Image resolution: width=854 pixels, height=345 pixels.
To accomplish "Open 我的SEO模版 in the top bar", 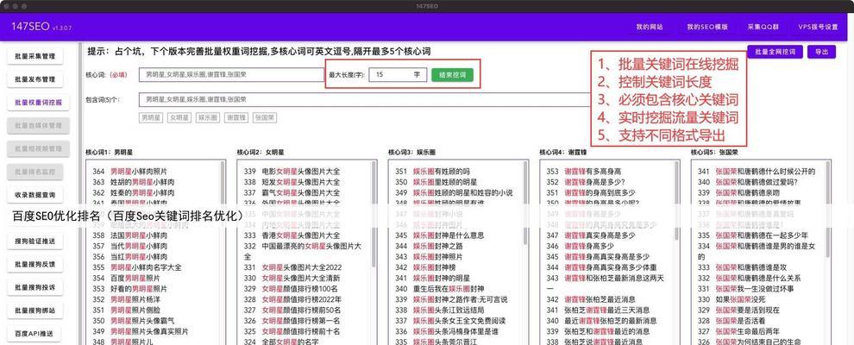I will (707, 27).
